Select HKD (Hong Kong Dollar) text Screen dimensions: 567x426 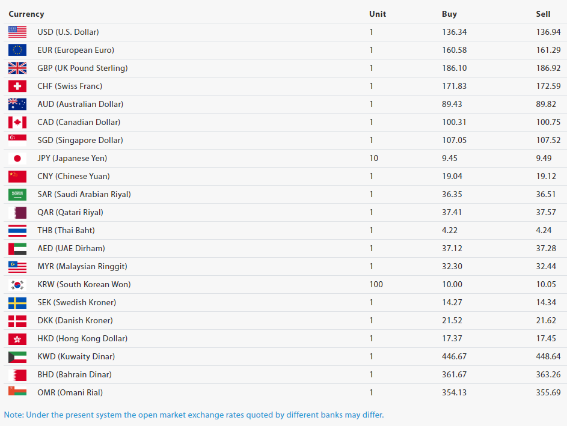click(82, 338)
